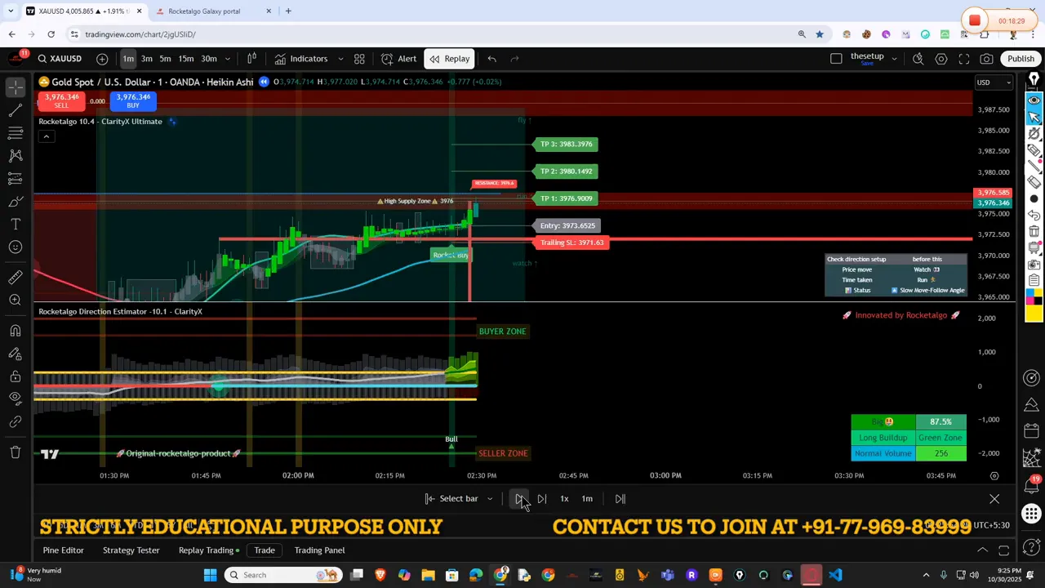Toggle the Replay mode button
Viewport: 1045px width, 588px height.
click(450, 59)
